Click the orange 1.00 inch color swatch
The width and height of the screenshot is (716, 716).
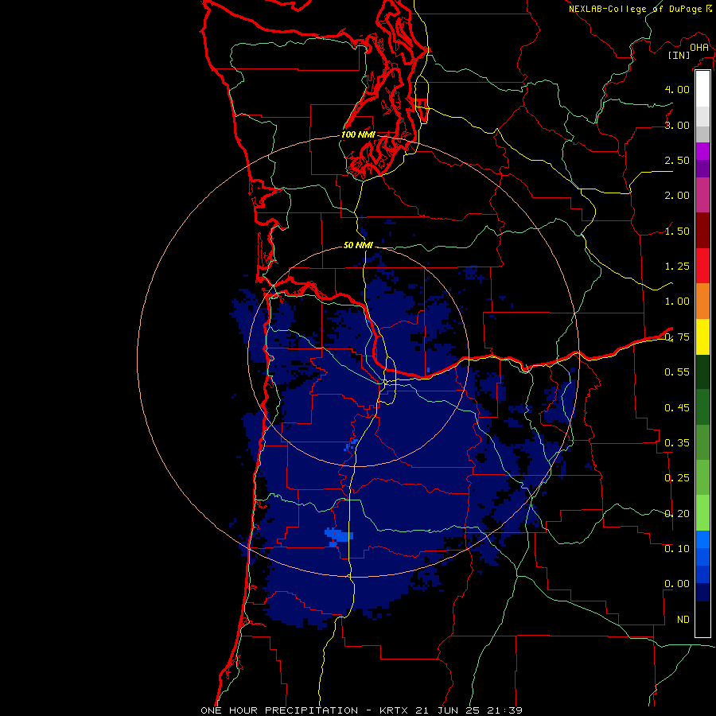tap(702, 302)
